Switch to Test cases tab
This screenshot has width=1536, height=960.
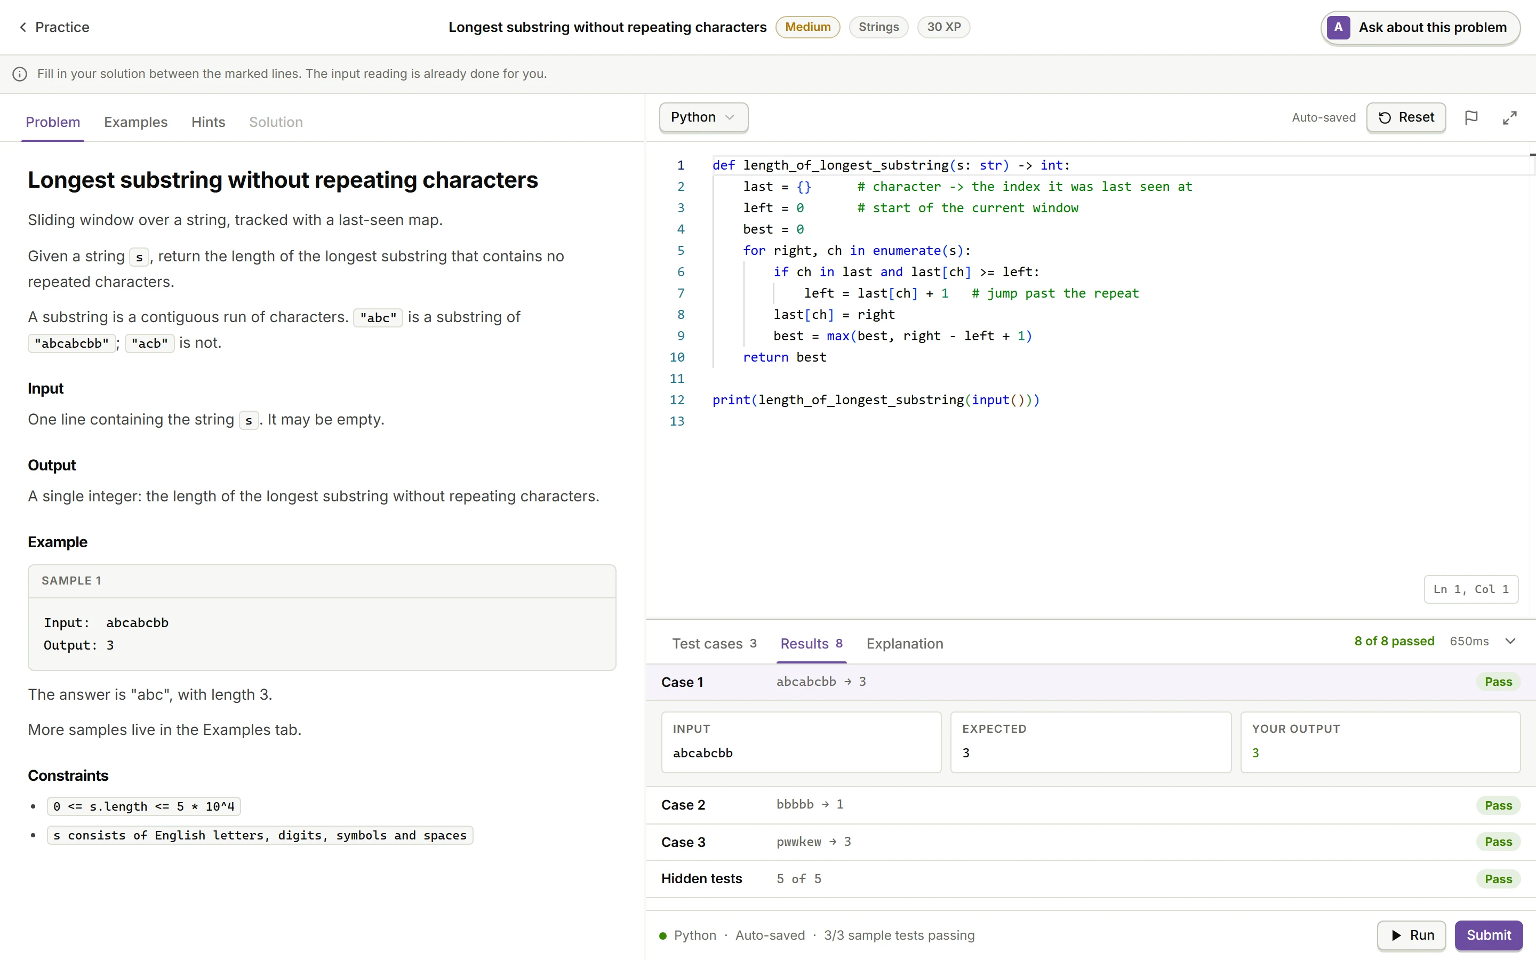point(714,644)
